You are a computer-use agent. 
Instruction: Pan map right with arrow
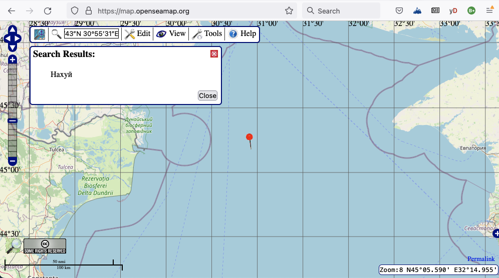(18, 38)
